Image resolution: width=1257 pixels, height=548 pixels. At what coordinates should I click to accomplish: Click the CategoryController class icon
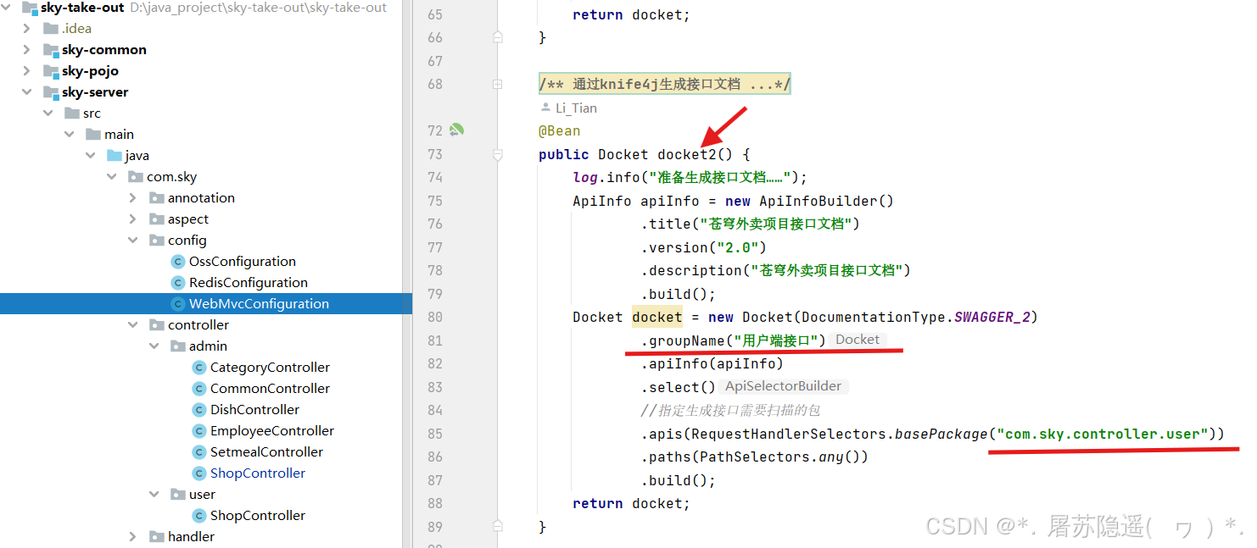(x=199, y=368)
